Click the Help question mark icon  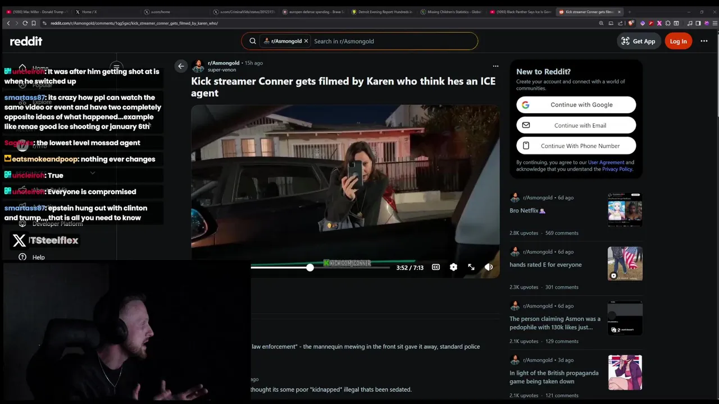tap(22, 257)
